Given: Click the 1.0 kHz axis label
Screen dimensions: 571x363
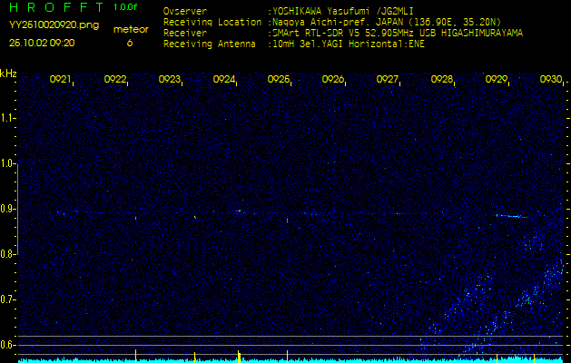Looking at the screenshot, I should click(x=7, y=163).
